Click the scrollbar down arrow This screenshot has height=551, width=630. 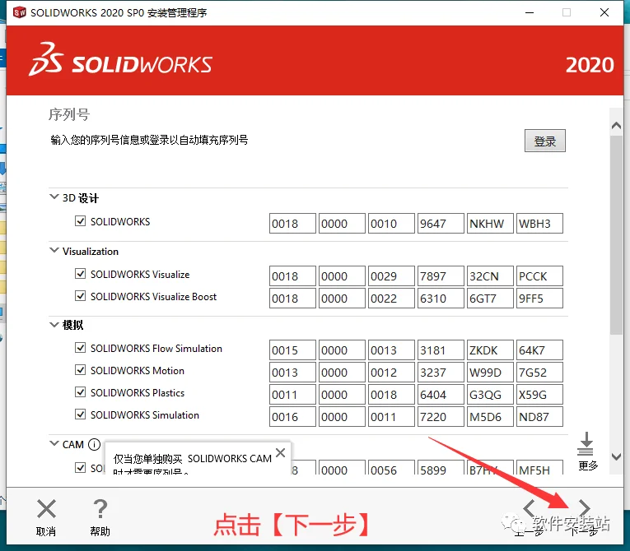616,456
